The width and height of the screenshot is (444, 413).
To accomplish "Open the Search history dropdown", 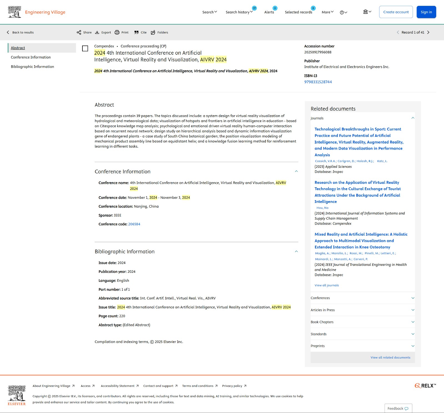I will click(x=239, y=12).
